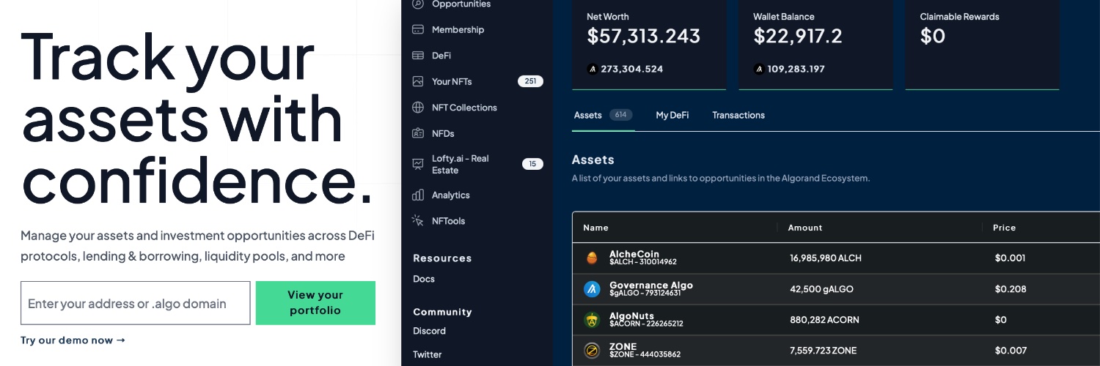Click the Analytics bar chart icon
This screenshot has height=366, width=1100.
(x=418, y=195)
